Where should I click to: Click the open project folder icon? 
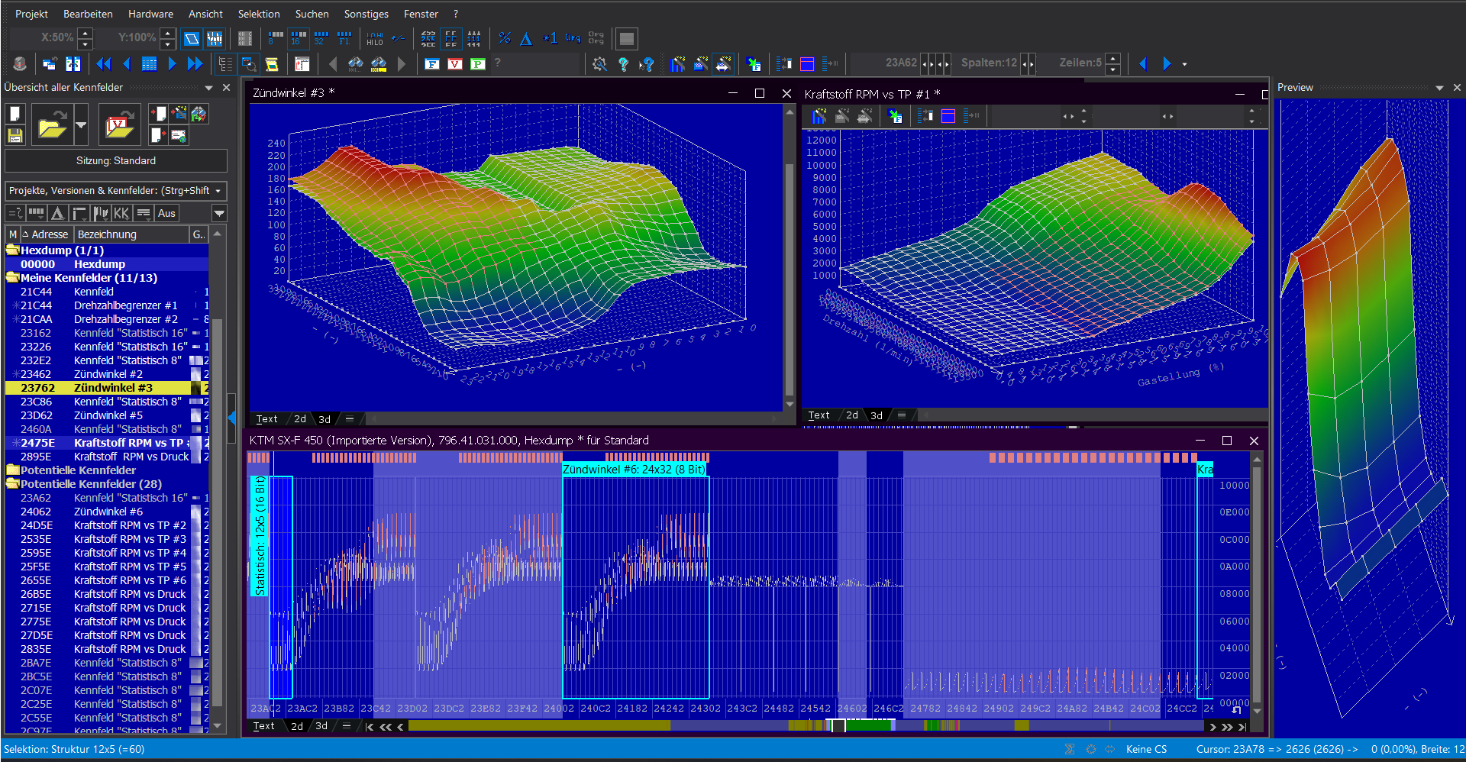(52, 124)
